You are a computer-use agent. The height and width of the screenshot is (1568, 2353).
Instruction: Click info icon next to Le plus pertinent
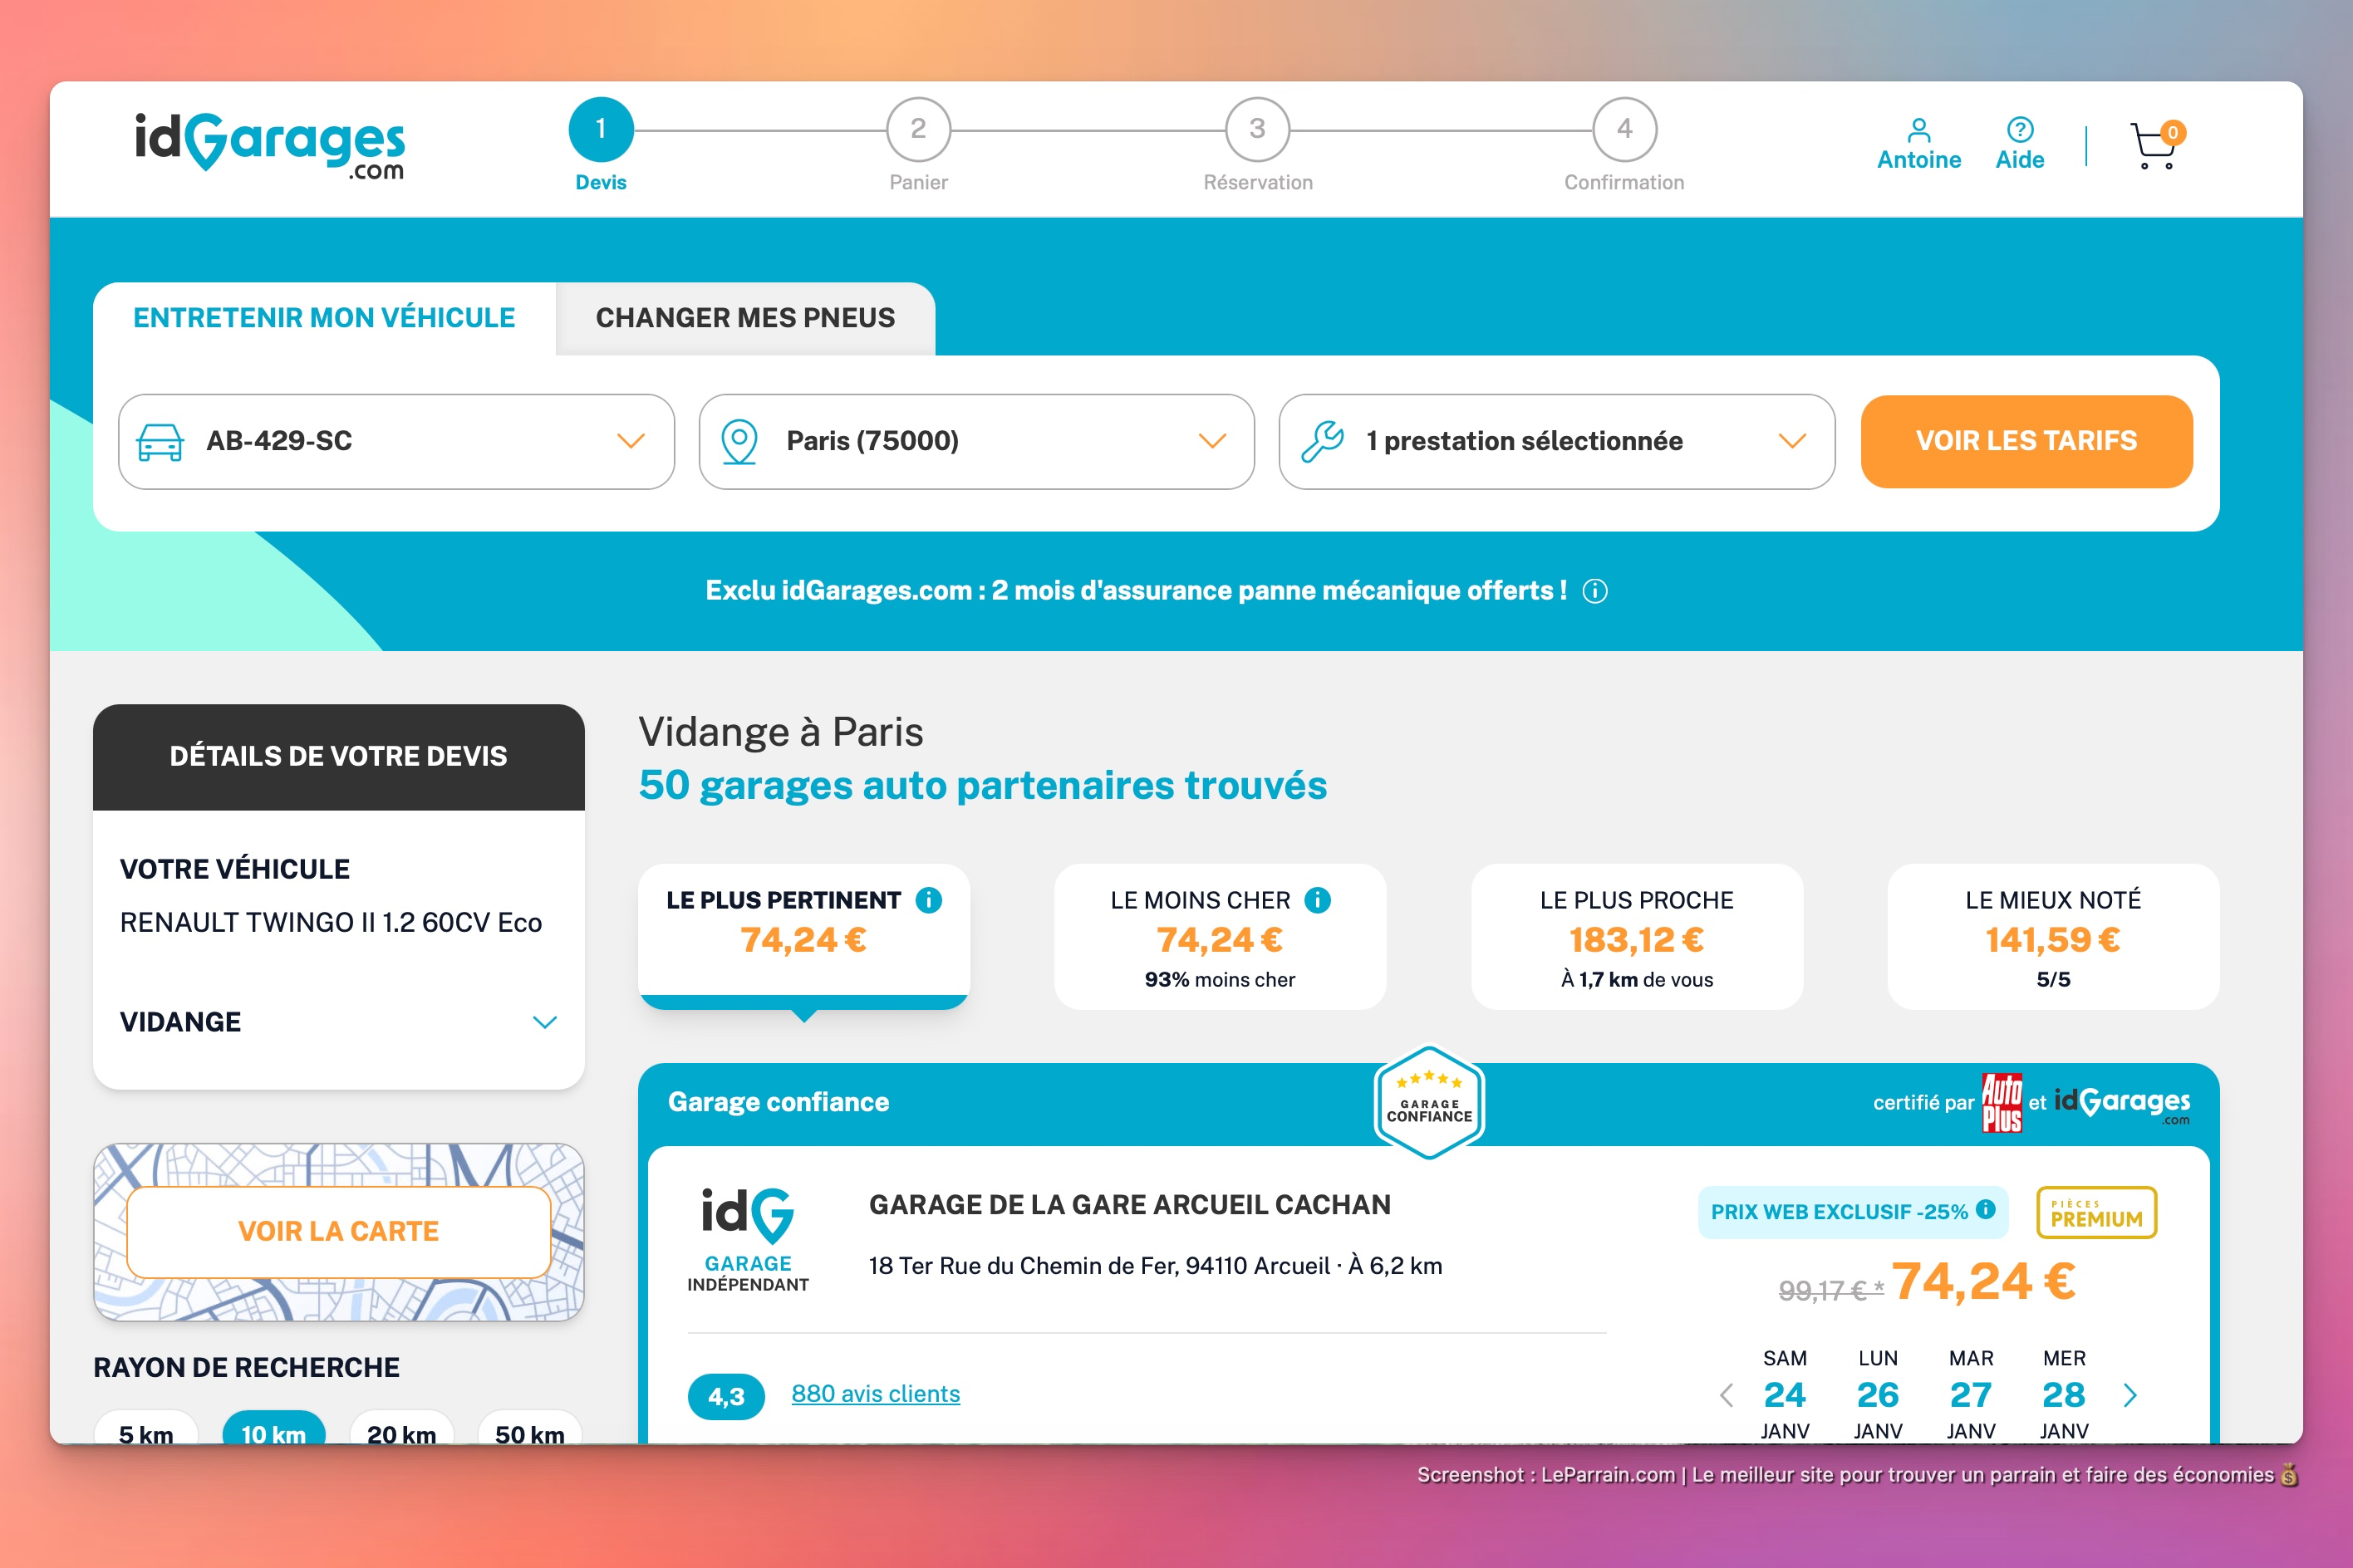928,900
